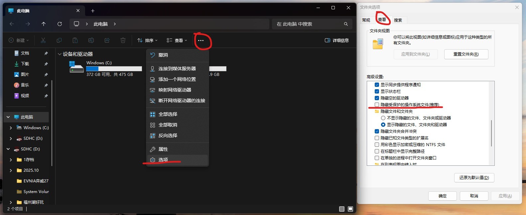Screen dimensions: 526x215
Task: Open a new tab with plus icon
Action: click(93, 11)
